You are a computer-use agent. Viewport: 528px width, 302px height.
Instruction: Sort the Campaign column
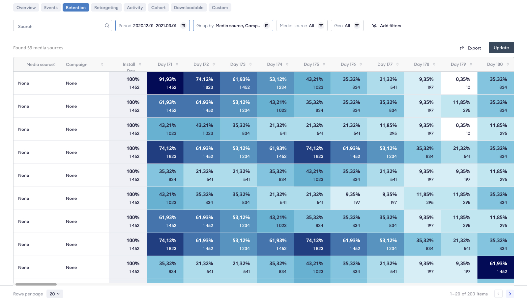[102, 64]
